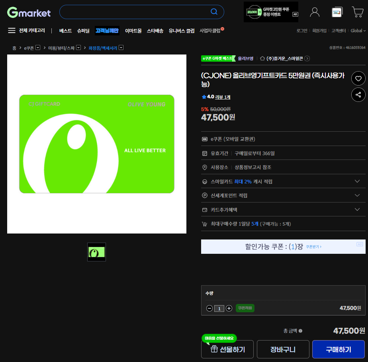Go to the 스타배송 menu
The width and height of the screenshot is (368, 362).
pyautogui.click(x=155, y=31)
